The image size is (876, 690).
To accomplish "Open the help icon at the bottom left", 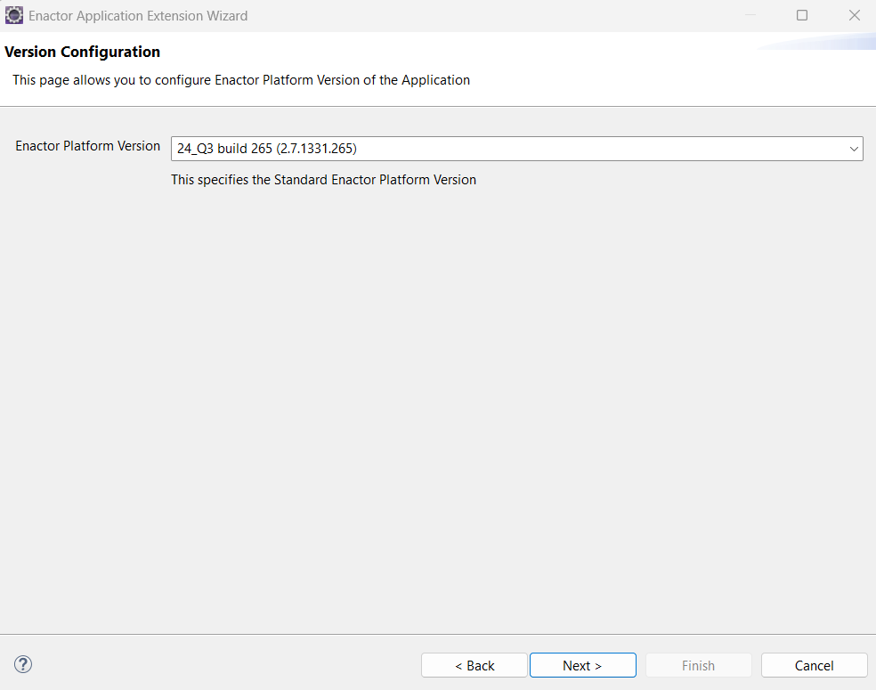I will point(22,664).
